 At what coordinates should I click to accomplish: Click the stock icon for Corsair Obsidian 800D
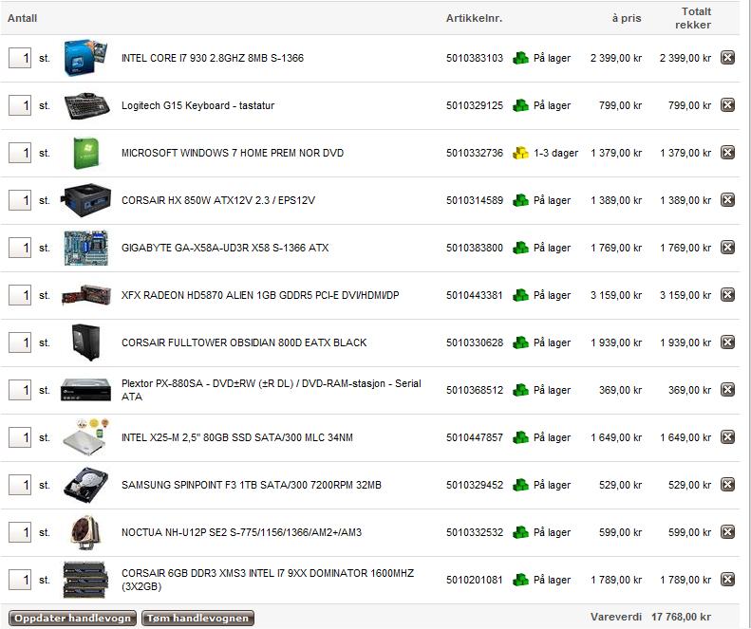[x=520, y=342]
